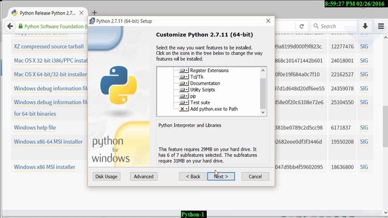Open the browser hamburger menu
This screenshot has width=388, height=218.
coord(381,26)
